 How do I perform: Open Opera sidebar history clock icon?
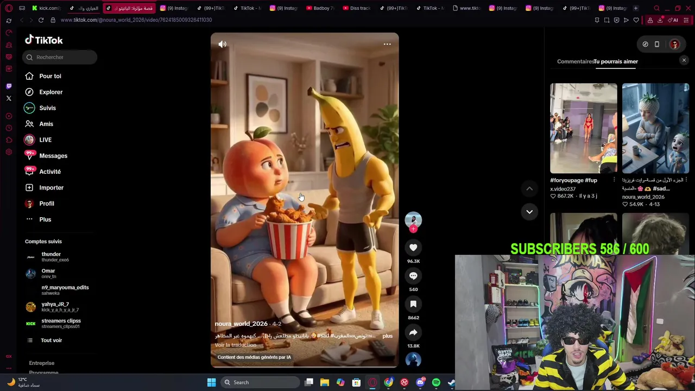tap(9, 128)
